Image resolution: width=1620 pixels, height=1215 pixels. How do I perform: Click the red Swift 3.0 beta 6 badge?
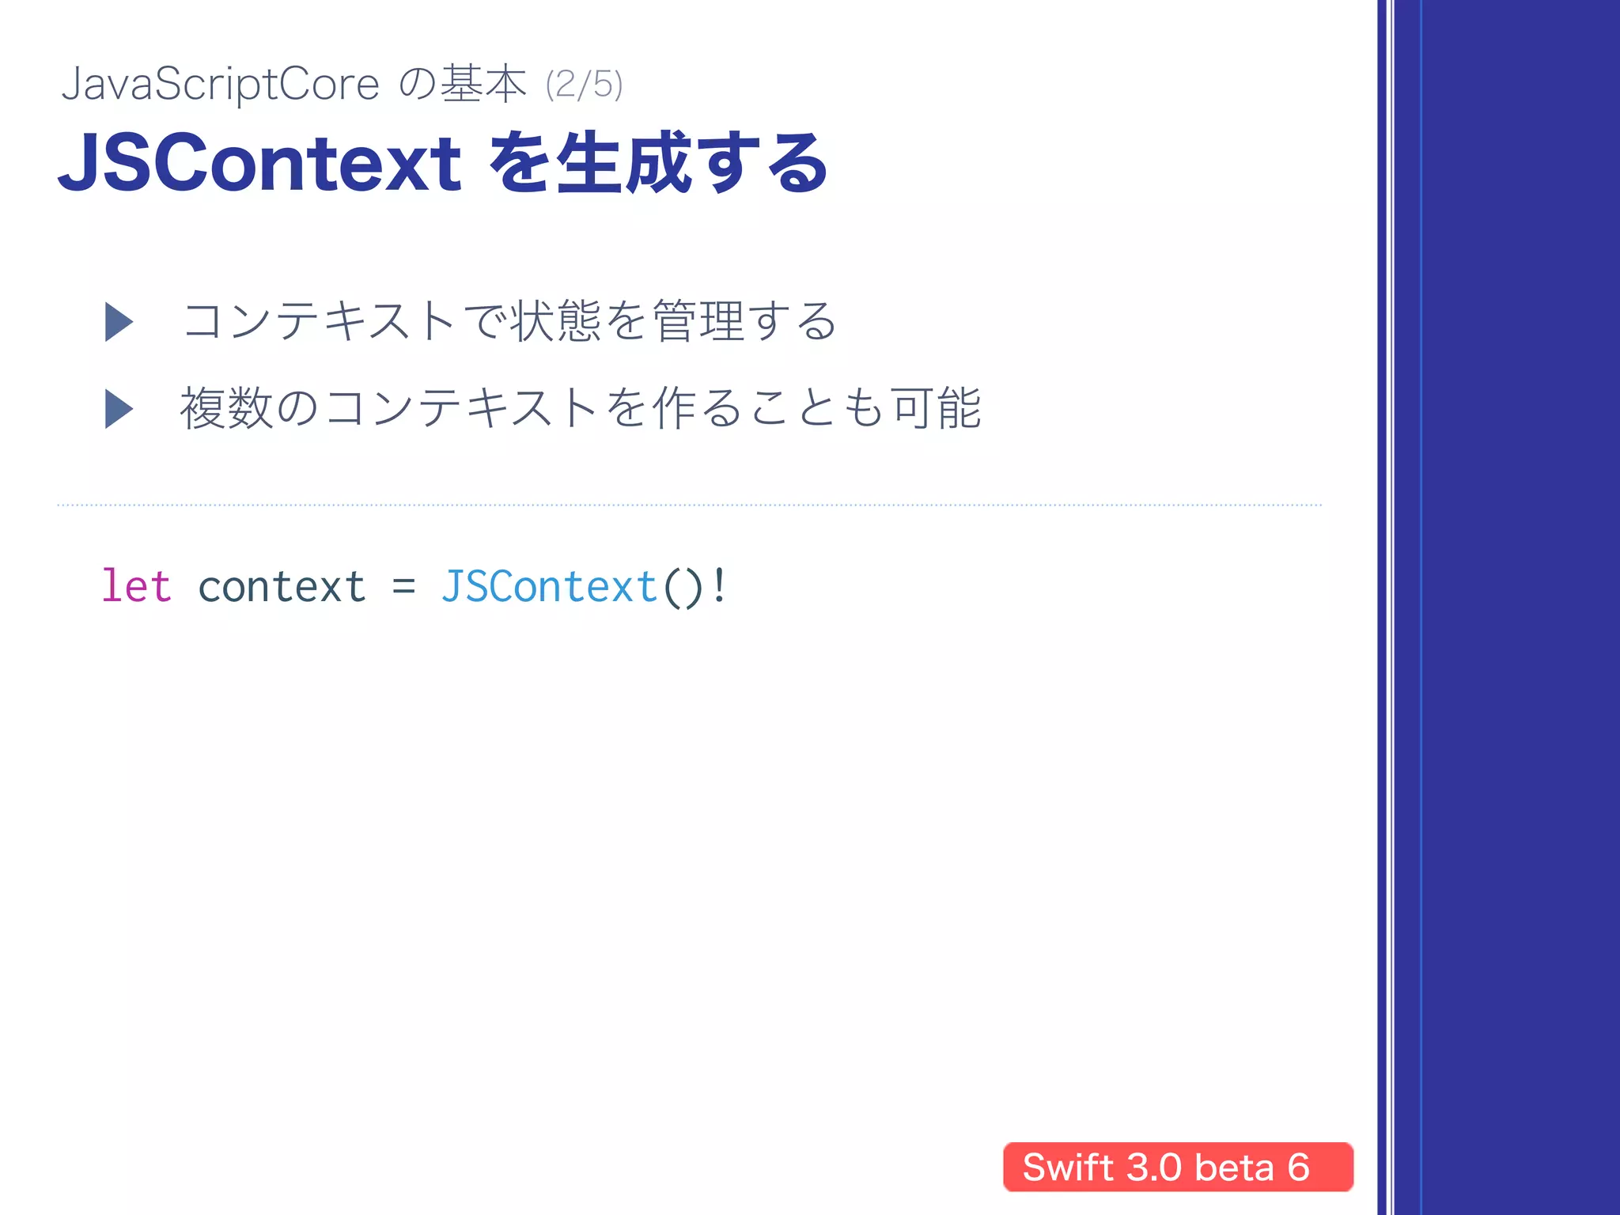(x=1178, y=1167)
